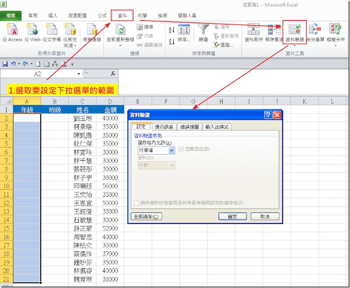Click Cancel (取消) button in dialog
Screen dimensions: 350x288
pos(265,216)
